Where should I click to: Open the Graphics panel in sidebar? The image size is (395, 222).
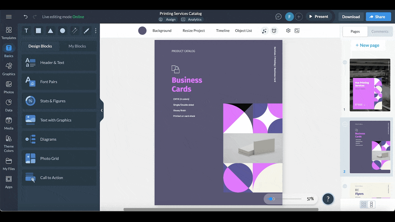point(9,68)
